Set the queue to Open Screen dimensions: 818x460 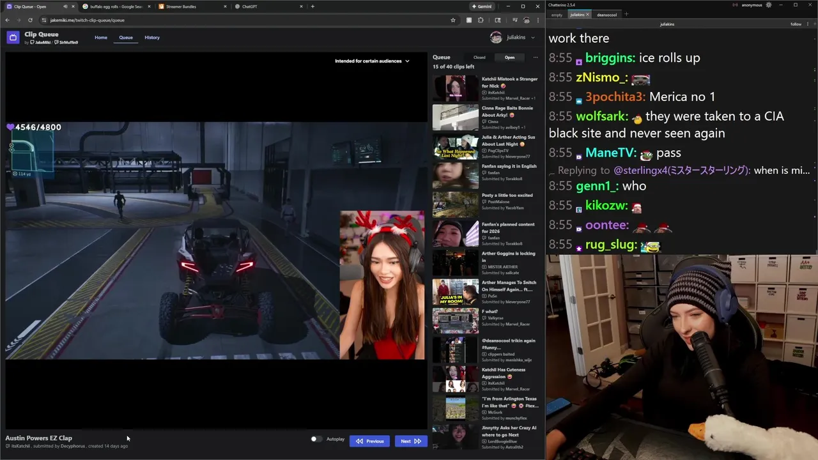click(x=509, y=57)
